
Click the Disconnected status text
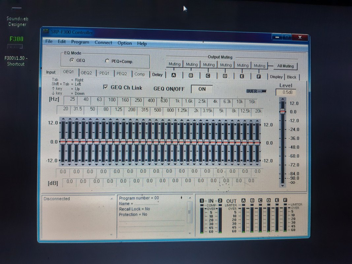pos(57,199)
